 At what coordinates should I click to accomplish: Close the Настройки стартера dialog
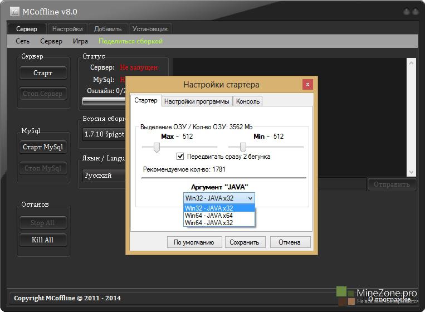pyautogui.click(x=307, y=85)
